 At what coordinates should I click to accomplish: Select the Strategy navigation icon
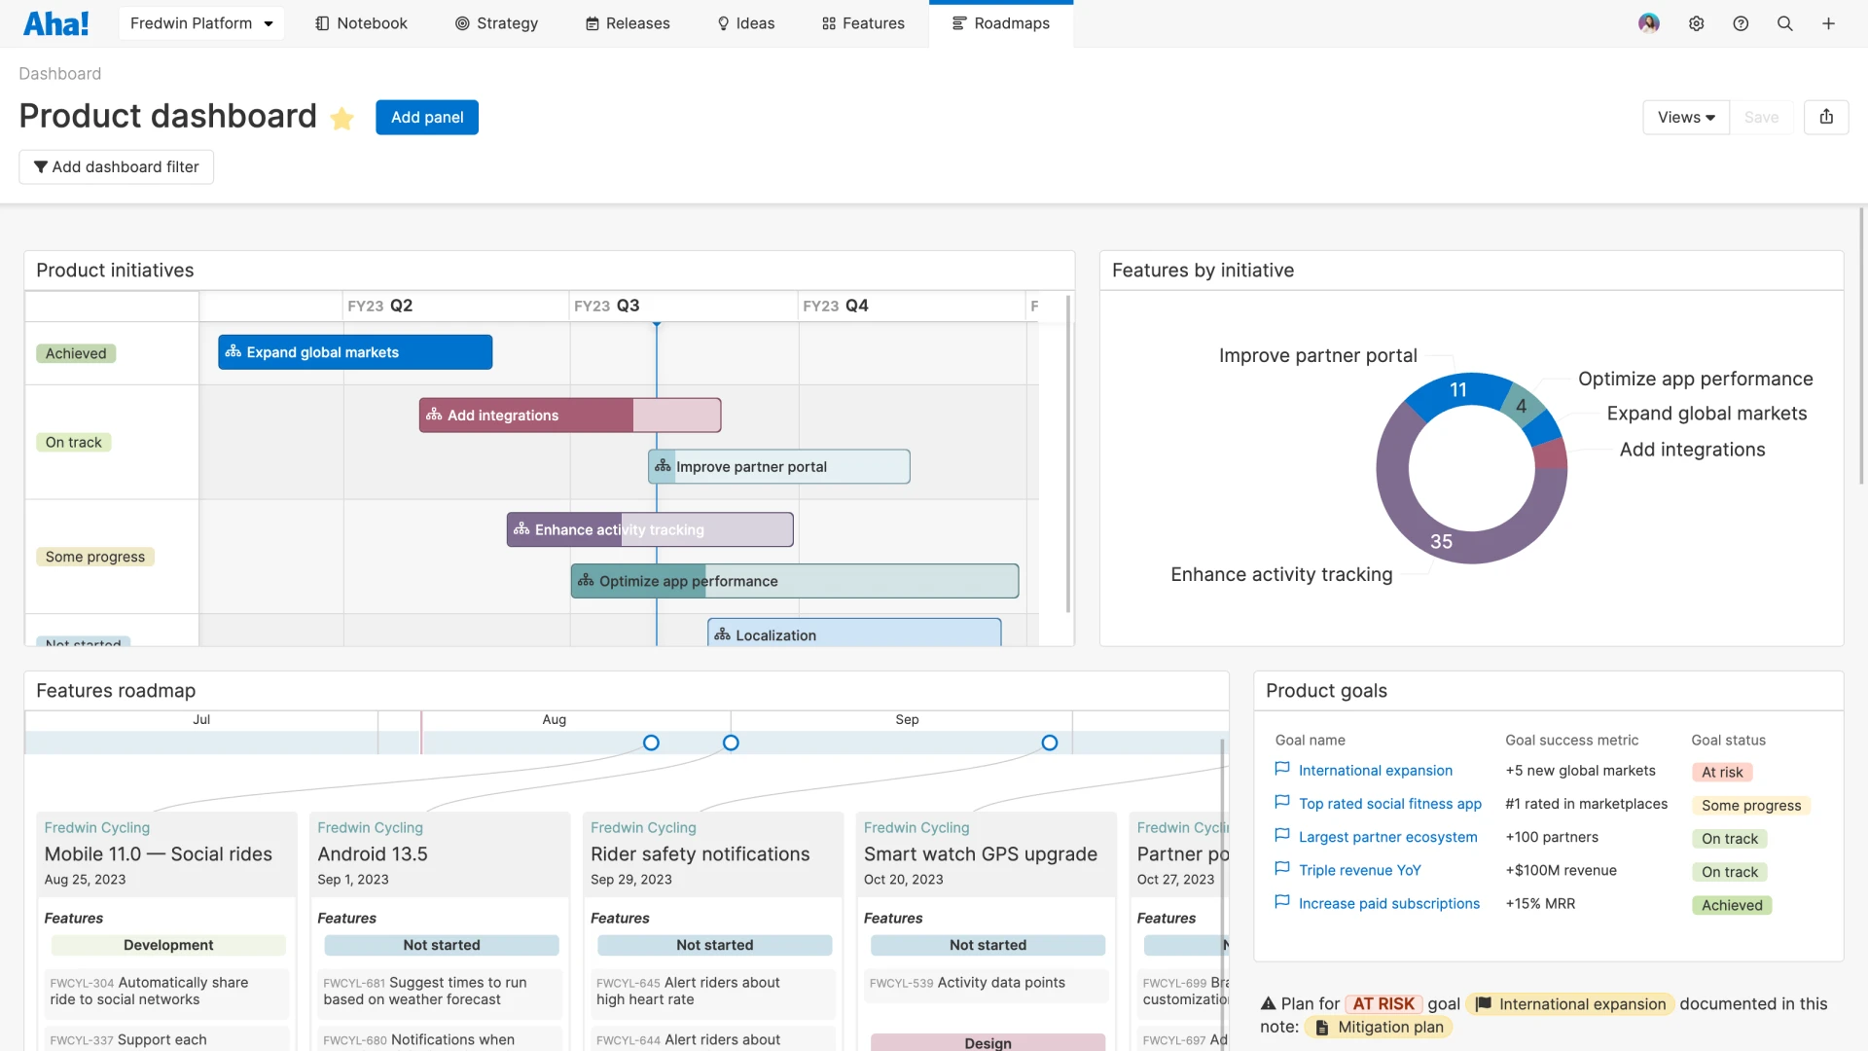[462, 22]
